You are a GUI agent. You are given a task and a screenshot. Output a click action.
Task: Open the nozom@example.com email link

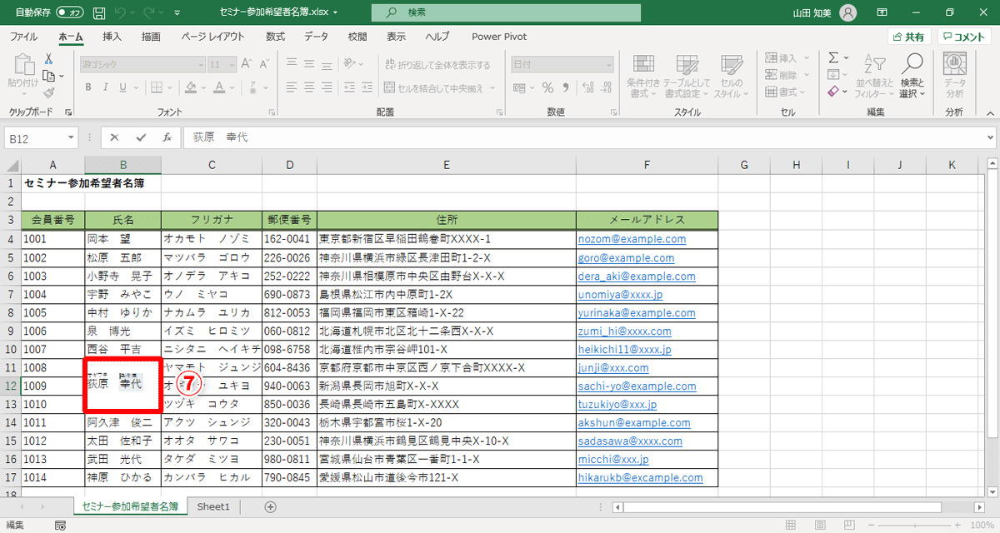tap(632, 239)
